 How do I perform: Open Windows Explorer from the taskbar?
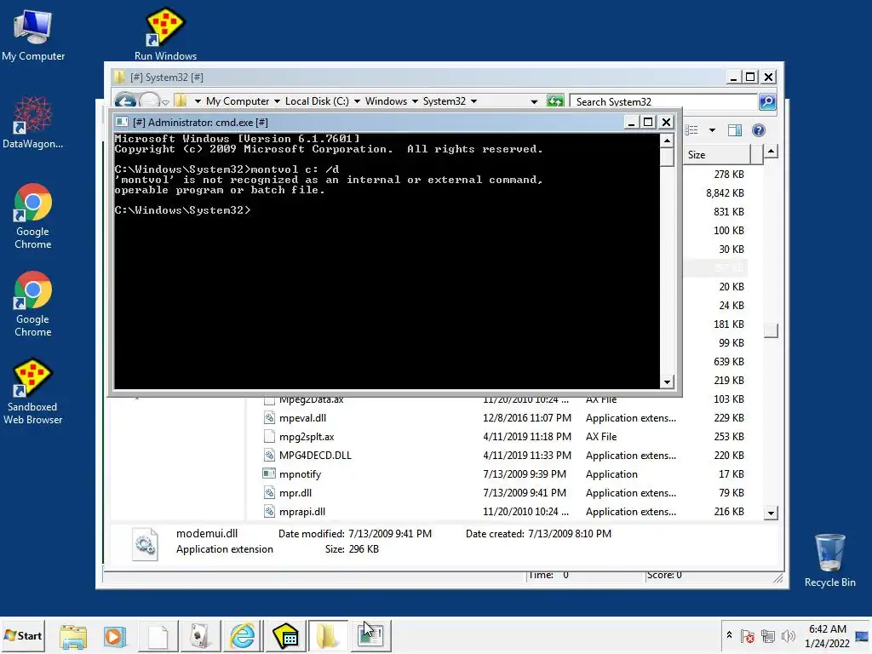(x=73, y=635)
